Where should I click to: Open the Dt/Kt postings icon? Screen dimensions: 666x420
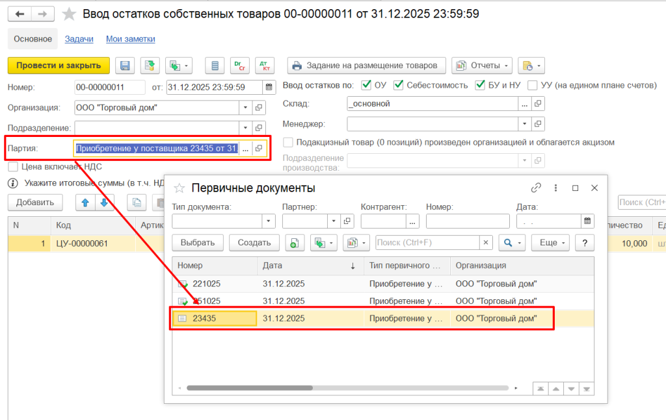point(265,65)
